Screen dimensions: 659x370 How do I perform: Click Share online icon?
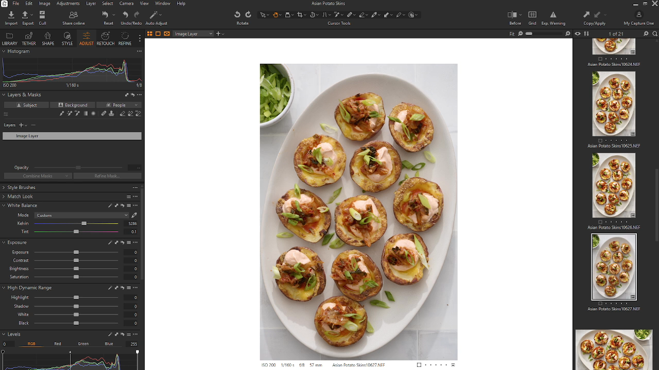pyautogui.click(x=73, y=15)
